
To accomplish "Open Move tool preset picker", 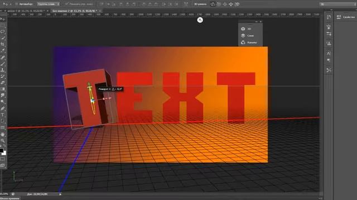I will coord(7,4).
